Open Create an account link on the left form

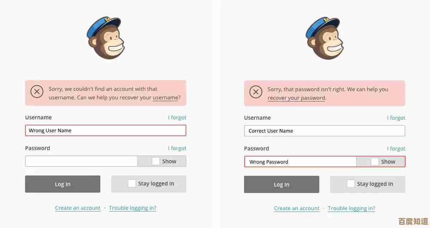click(78, 208)
